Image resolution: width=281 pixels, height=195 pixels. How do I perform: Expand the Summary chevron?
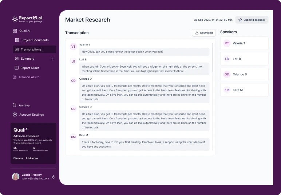[x=52, y=59]
